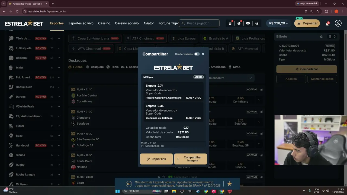Screen dimensions: 347x195
Task: Click the Depositar button
Action: coord(307,23)
